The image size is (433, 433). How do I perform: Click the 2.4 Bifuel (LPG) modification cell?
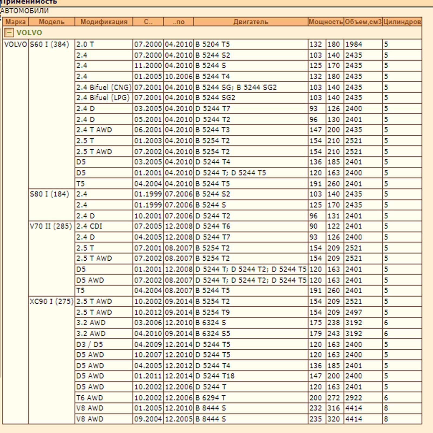[x=104, y=98]
